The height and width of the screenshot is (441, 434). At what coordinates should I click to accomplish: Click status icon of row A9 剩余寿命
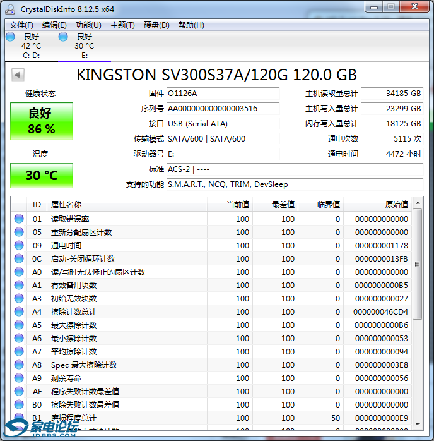tap(19, 378)
